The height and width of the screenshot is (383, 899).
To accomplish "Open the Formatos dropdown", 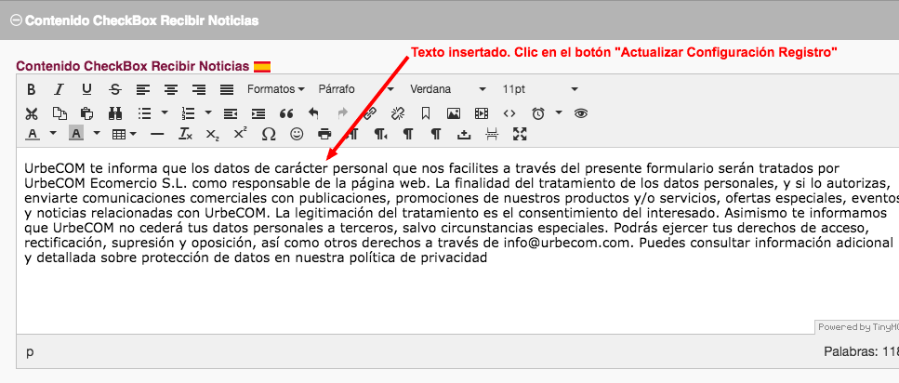I will pyautogui.click(x=275, y=89).
